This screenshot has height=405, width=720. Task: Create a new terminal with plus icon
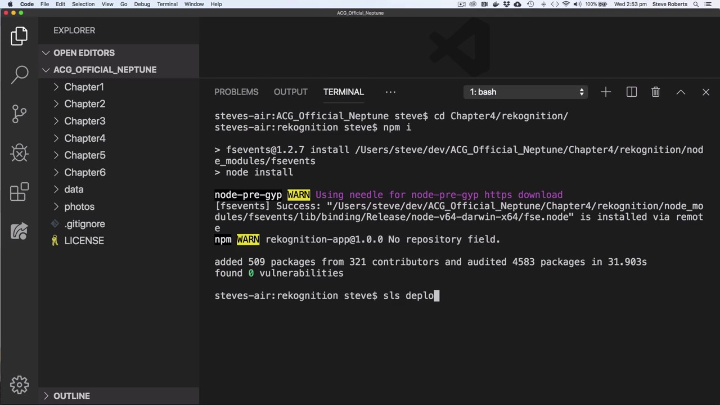(x=606, y=92)
